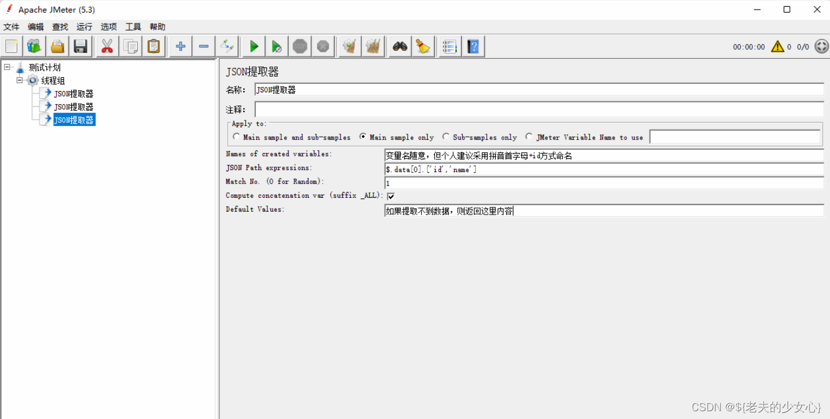Viewport: 830px width, 419px height.
Task: Select the 测试计划 tree item
Action: coord(44,68)
